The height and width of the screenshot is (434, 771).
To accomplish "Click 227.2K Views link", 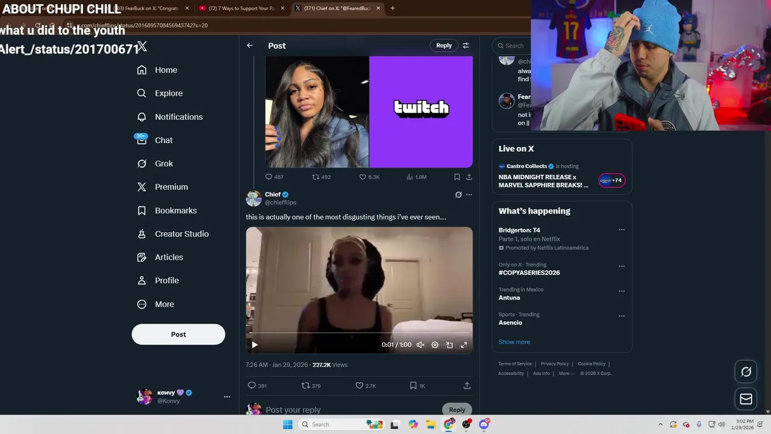I will (x=330, y=365).
